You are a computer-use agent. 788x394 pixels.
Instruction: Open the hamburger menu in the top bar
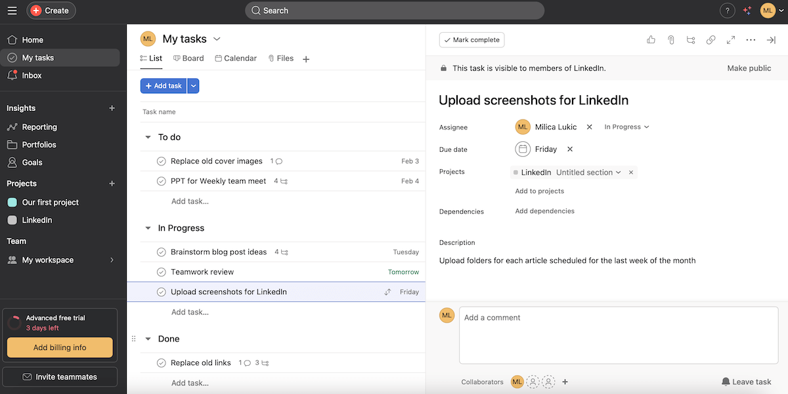(x=12, y=10)
